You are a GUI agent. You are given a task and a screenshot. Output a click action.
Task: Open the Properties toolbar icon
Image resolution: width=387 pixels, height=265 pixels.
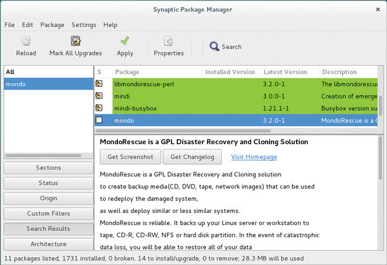tap(168, 41)
